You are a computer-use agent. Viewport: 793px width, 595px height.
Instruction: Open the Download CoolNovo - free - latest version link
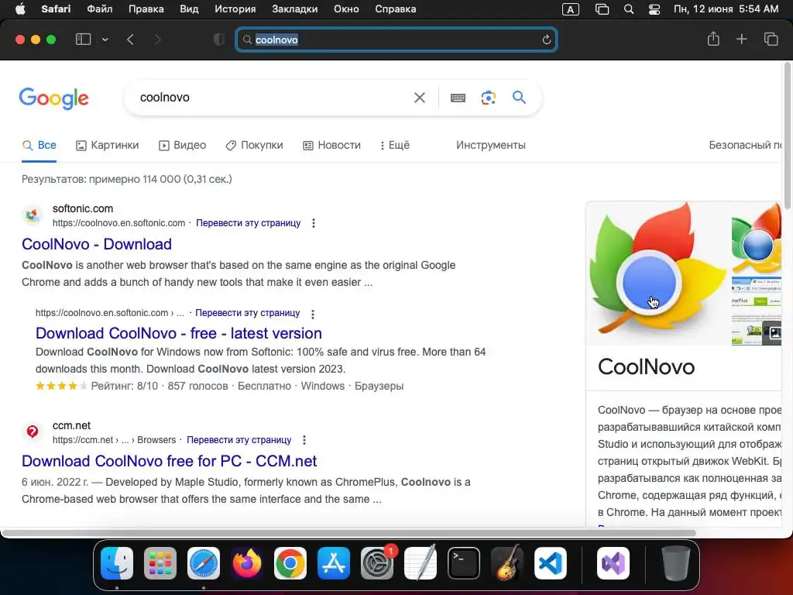179,333
